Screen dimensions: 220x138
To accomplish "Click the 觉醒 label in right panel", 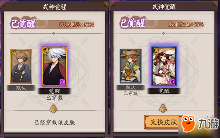I will (164, 91).
